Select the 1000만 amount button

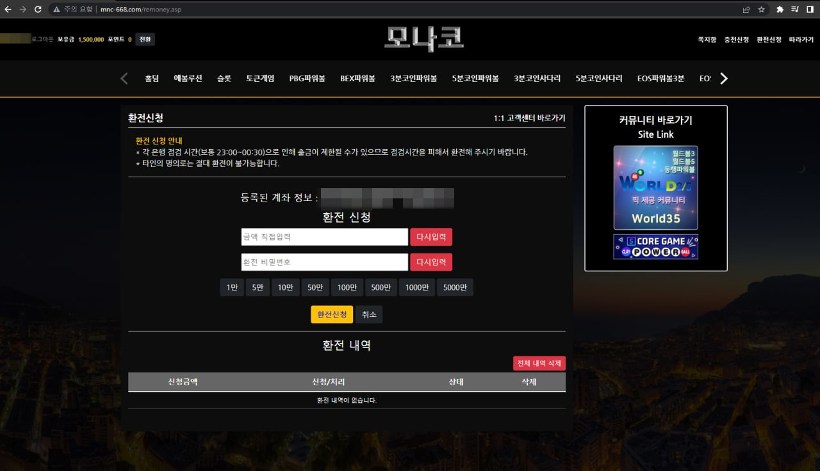(x=417, y=288)
